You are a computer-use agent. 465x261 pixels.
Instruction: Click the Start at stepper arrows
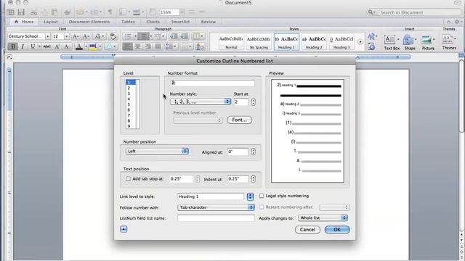pos(253,101)
